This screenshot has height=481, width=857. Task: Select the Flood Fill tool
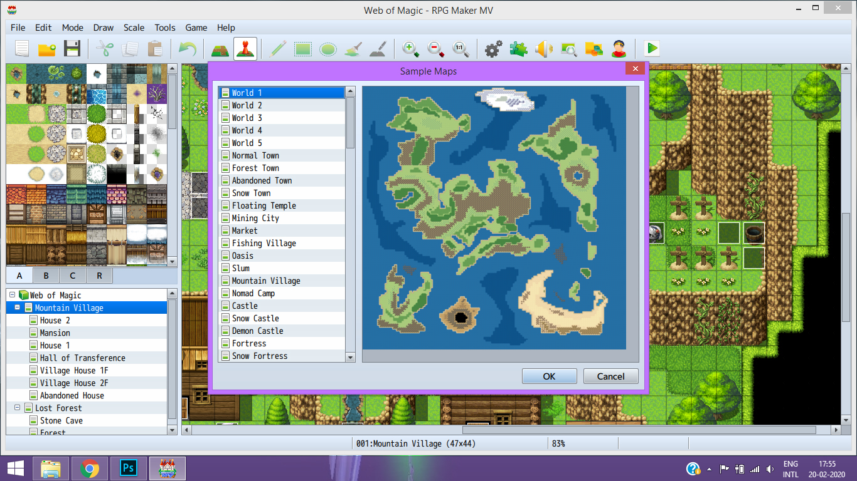pyautogui.click(x=353, y=48)
